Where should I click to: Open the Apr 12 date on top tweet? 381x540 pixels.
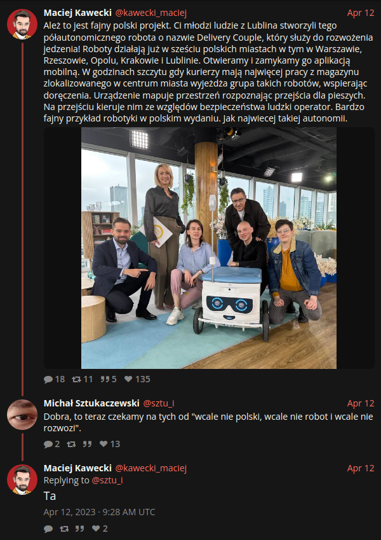[x=361, y=13]
